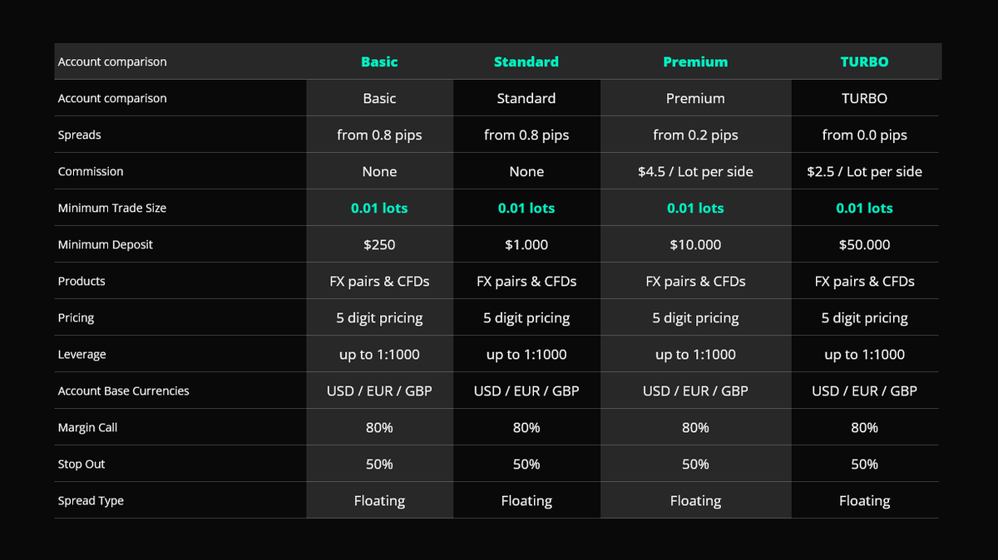This screenshot has height=560, width=998.
Task: Click the green Premium column header
Action: click(x=695, y=61)
